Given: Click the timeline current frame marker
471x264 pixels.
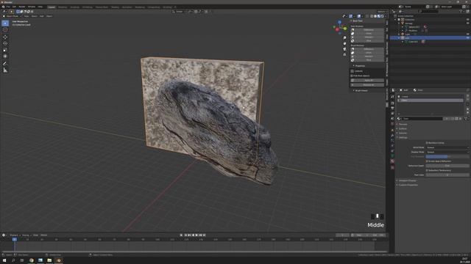Looking at the screenshot, I should tap(14, 240).
